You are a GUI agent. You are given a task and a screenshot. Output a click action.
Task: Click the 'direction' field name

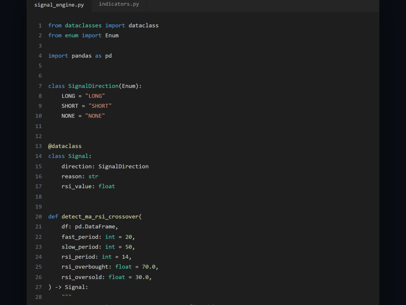click(x=77, y=166)
